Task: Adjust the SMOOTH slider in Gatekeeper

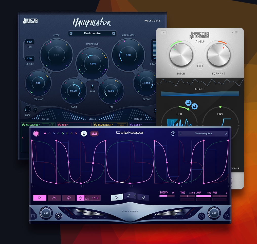Action: [x=167, y=196]
